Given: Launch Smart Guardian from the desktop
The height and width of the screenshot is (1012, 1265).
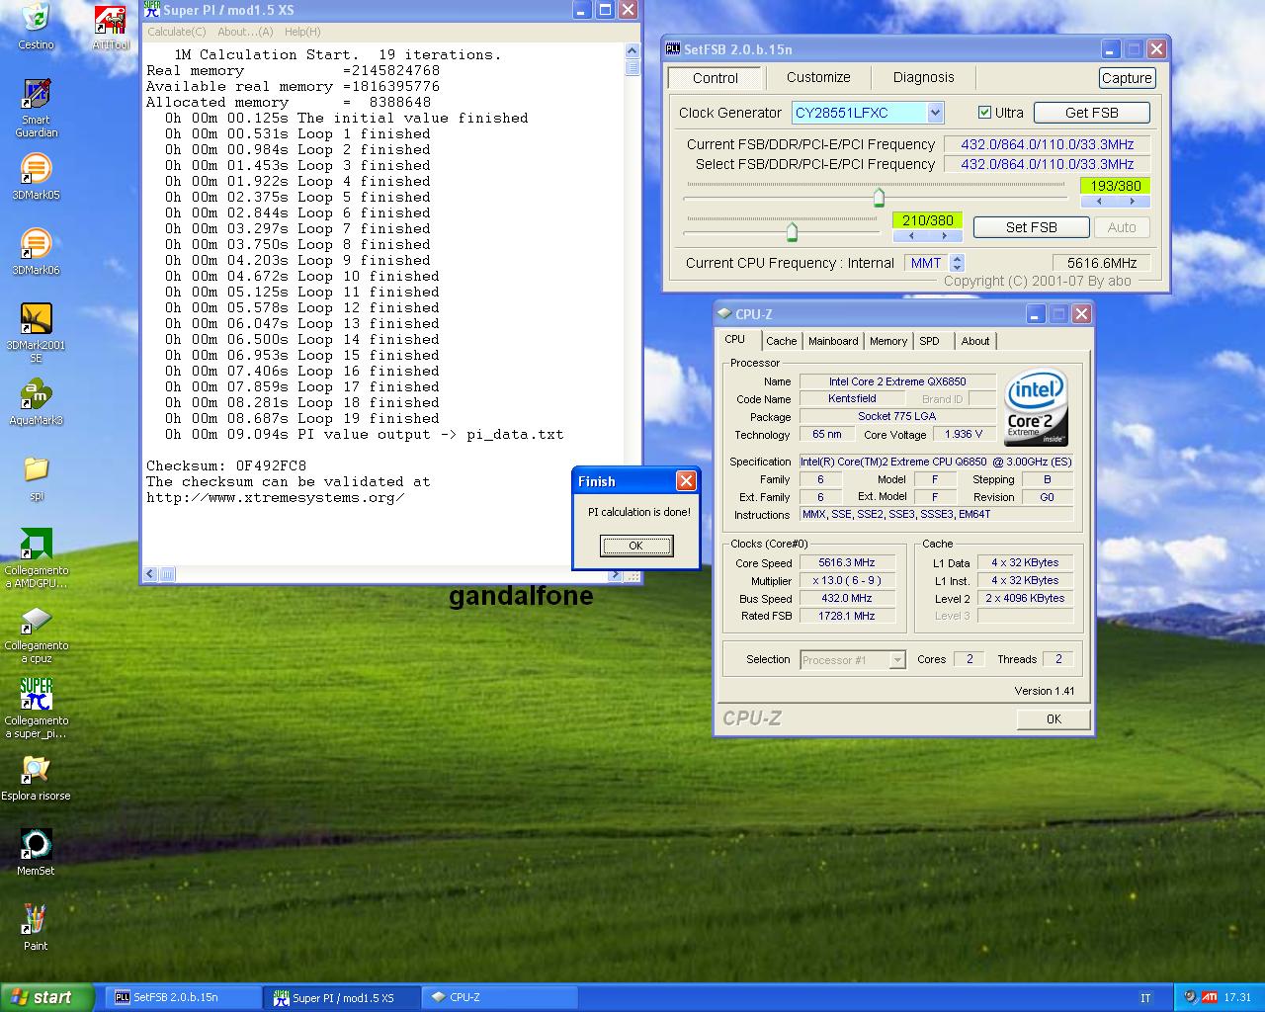Looking at the screenshot, I should click(x=36, y=94).
